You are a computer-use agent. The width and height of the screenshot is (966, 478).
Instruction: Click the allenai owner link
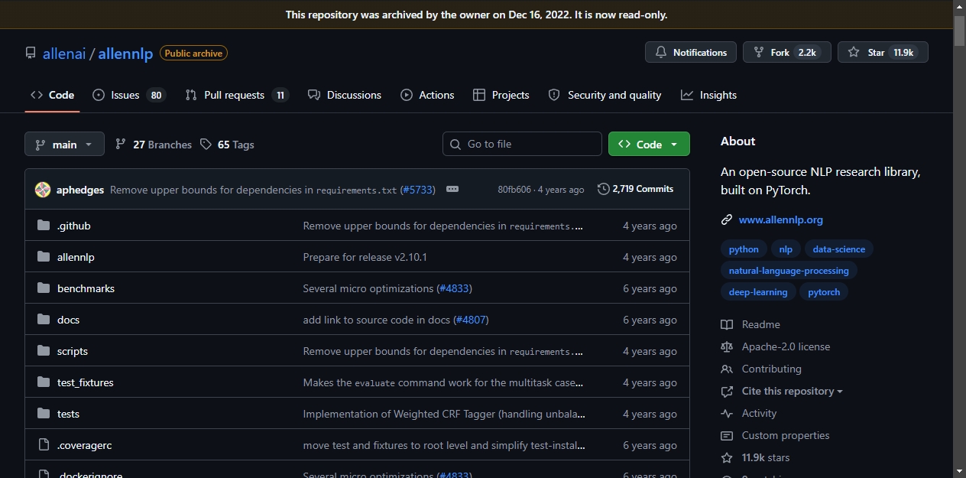pos(64,54)
